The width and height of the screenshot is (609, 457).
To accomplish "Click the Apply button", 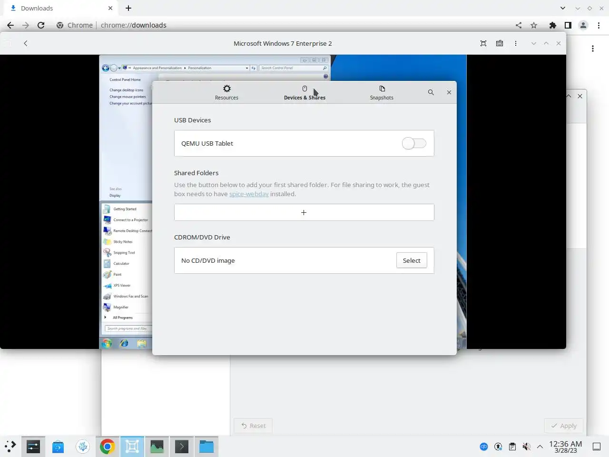I will (564, 426).
